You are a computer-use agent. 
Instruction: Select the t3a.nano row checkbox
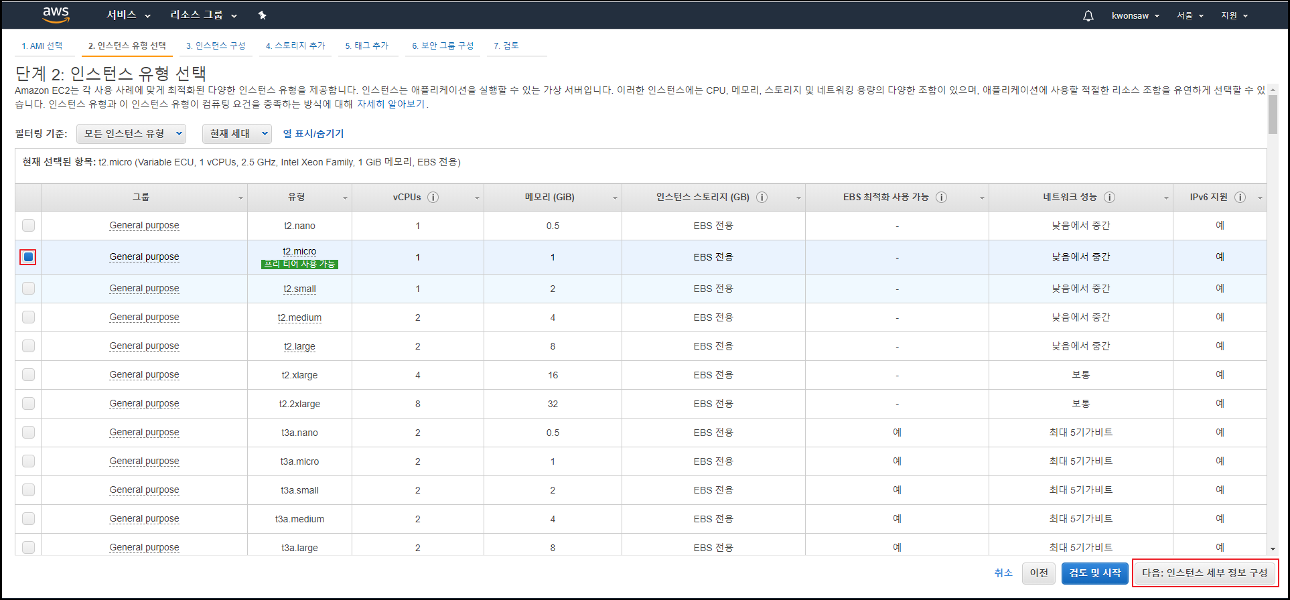[x=28, y=432]
